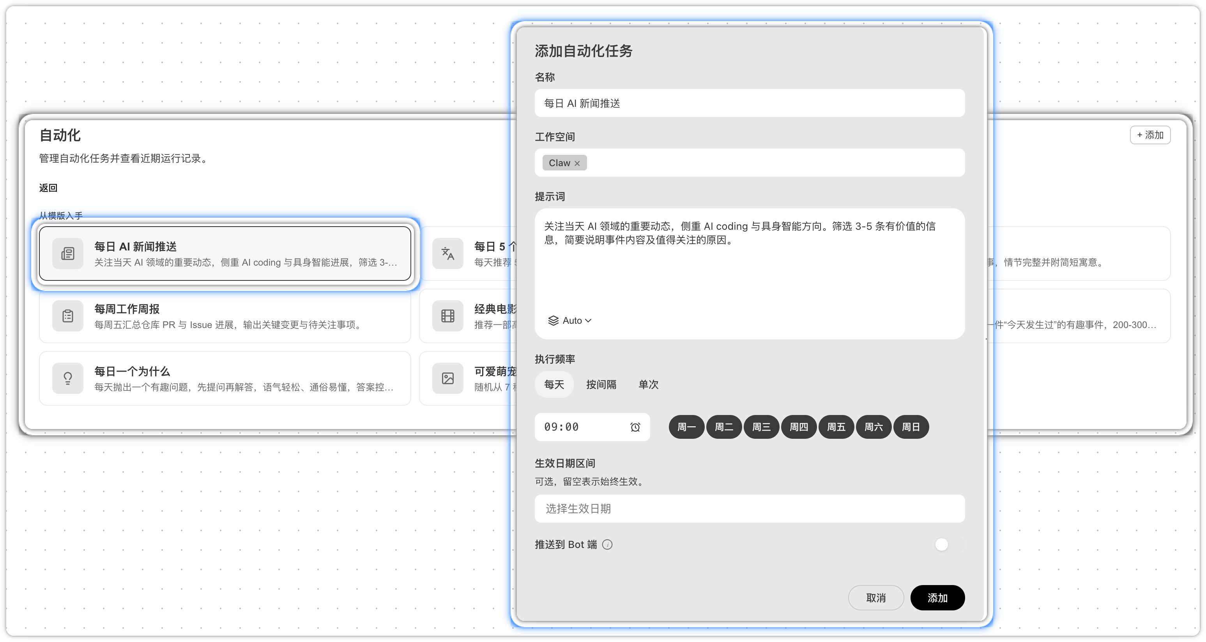1206x642 pixels.
Task: Toggle 周四 weekday pill
Action: coord(799,427)
